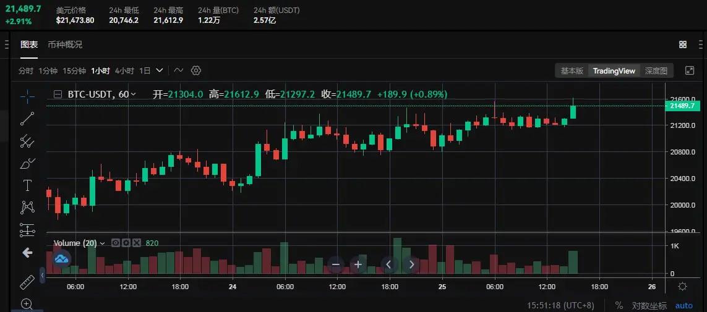707x312 pixels.
Task: Expand the Volume (20) indicator options
Action: pos(102,243)
